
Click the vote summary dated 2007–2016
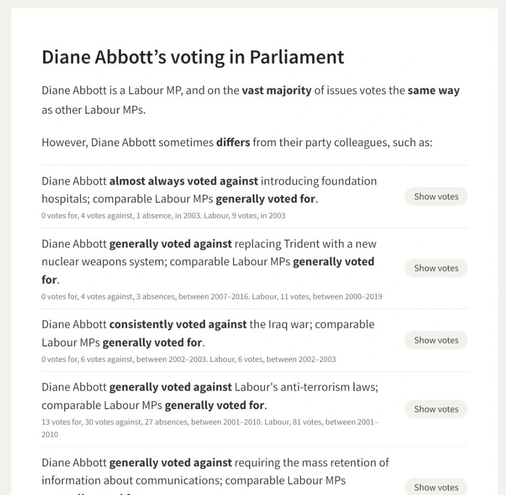click(212, 296)
